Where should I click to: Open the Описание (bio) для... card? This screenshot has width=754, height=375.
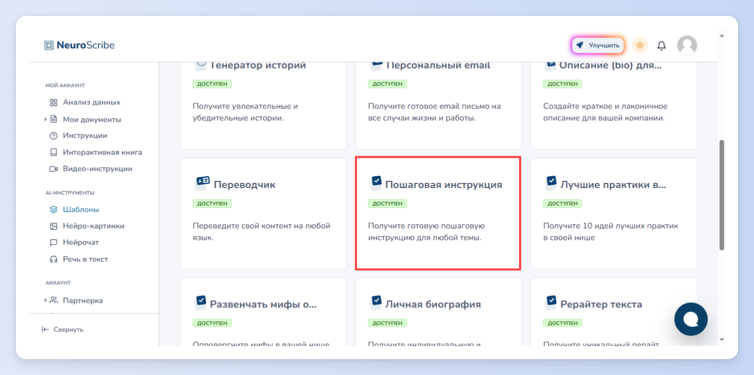(x=613, y=106)
